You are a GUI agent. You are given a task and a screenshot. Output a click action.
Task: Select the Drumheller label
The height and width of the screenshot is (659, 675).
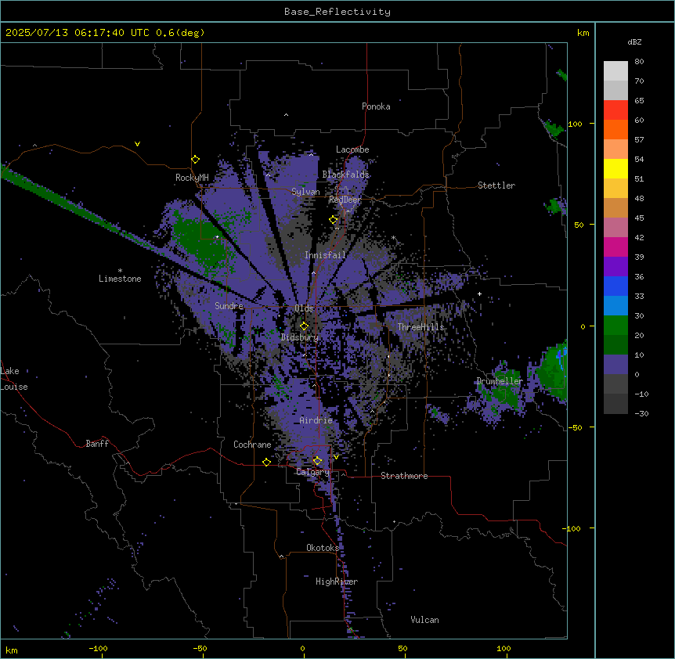(500, 381)
